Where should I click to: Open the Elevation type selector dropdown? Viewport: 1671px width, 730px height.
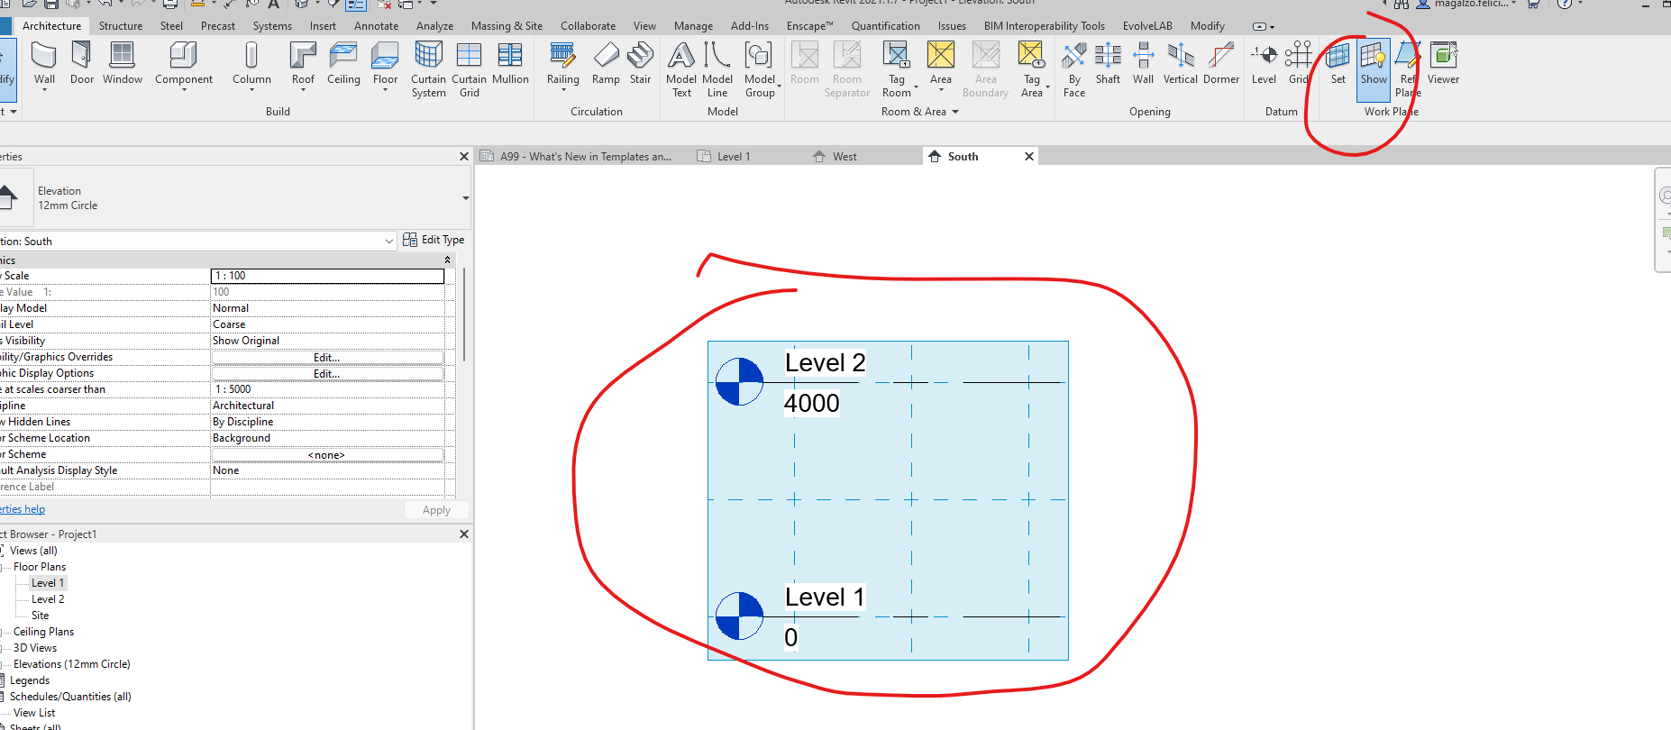point(465,198)
